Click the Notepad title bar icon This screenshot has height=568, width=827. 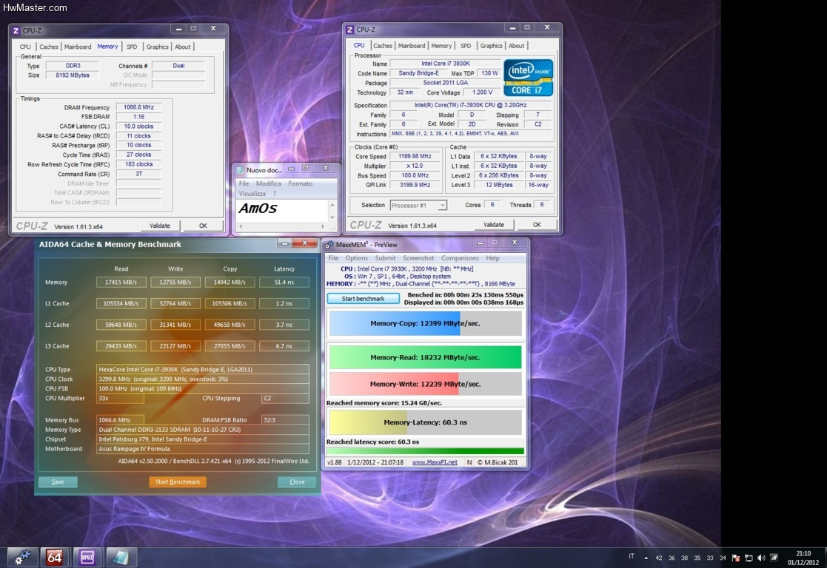[241, 169]
